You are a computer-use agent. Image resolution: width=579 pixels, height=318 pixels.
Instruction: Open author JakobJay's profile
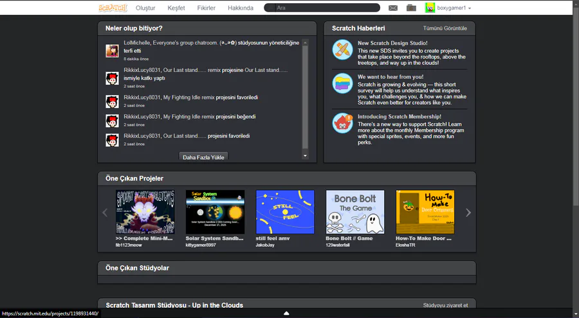pos(265,245)
